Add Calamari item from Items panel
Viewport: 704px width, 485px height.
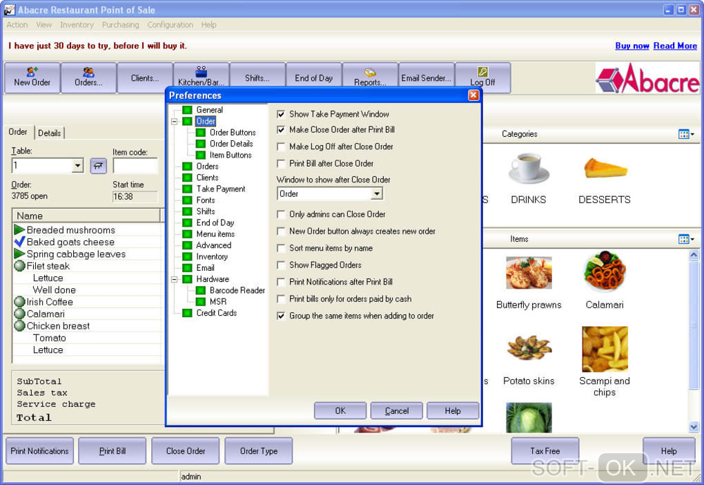pyautogui.click(x=605, y=272)
